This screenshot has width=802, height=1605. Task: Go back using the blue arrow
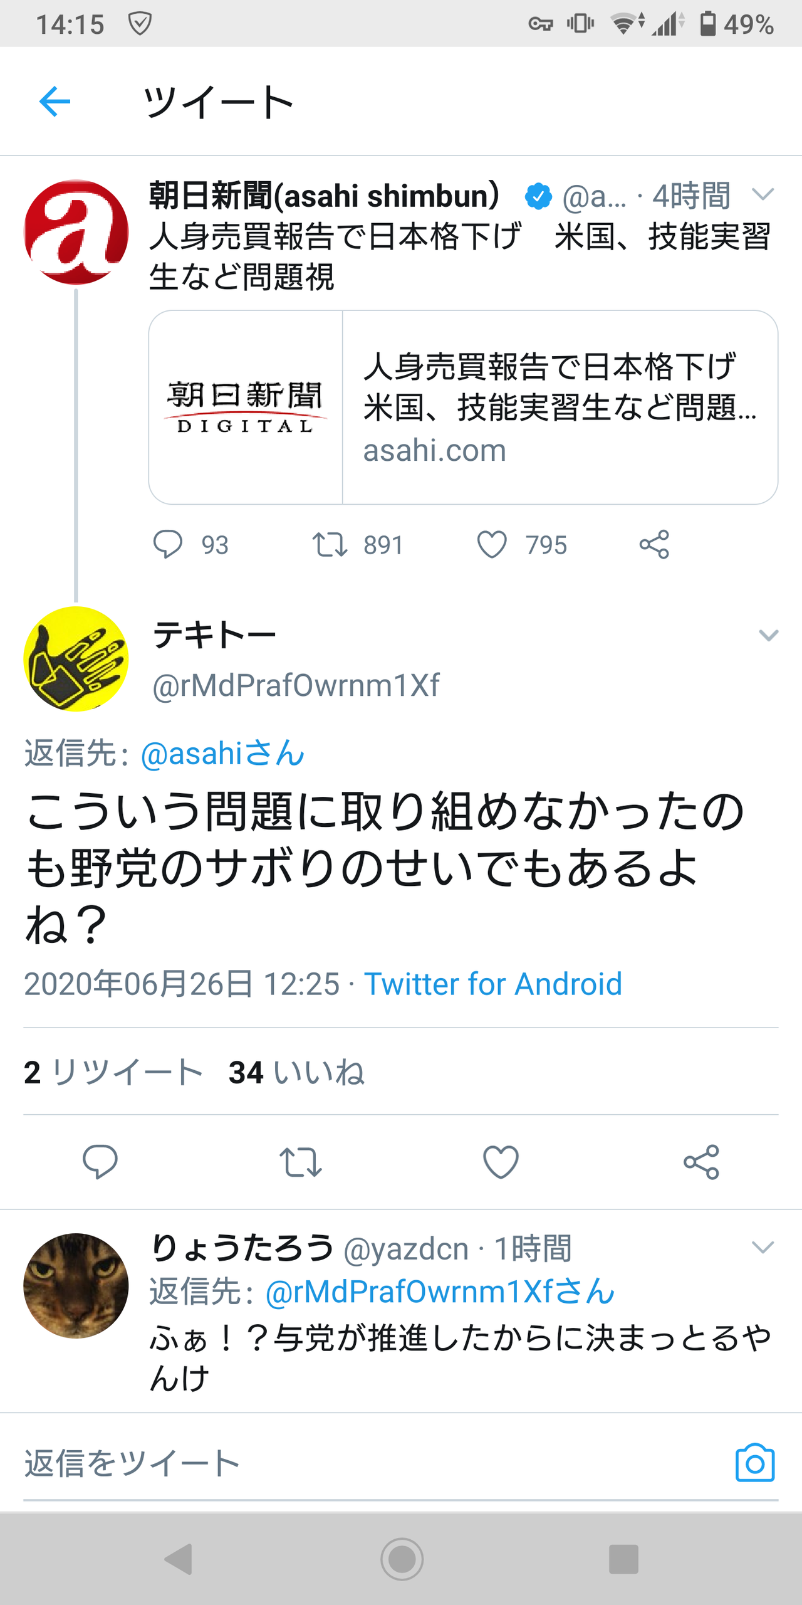tap(55, 102)
